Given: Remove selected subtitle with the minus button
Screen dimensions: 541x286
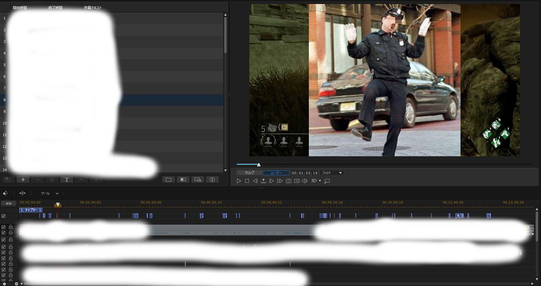Looking at the screenshot, I should coord(37,180).
